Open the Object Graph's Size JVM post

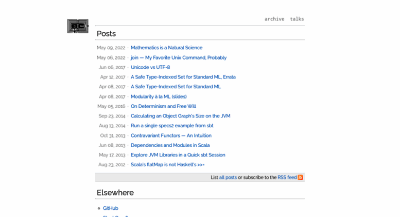coord(180,116)
